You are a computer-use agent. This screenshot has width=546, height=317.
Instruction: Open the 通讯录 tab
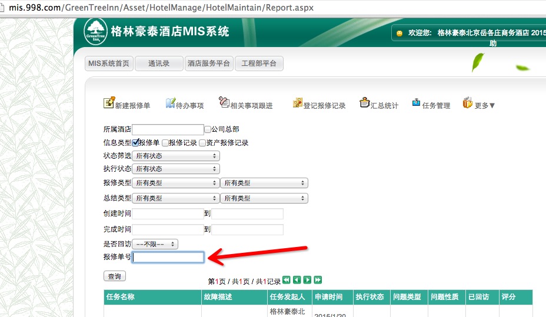tap(159, 64)
